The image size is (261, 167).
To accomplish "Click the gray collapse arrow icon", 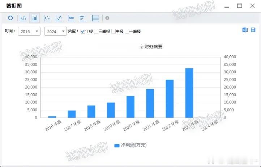I will point(107,18).
